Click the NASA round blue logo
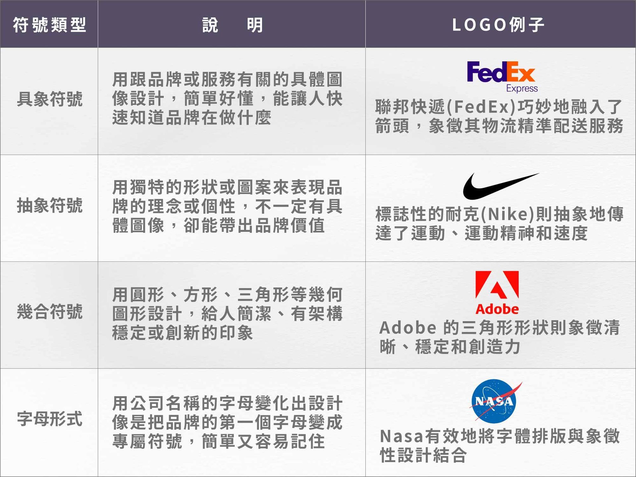636x477 pixels. (494, 401)
